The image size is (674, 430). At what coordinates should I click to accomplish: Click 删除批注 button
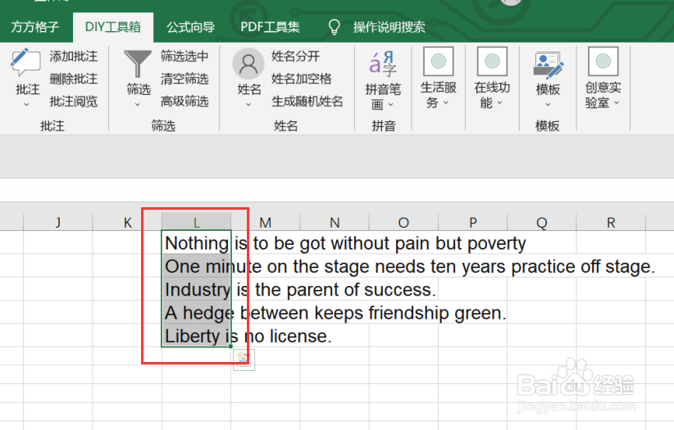pos(74,79)
